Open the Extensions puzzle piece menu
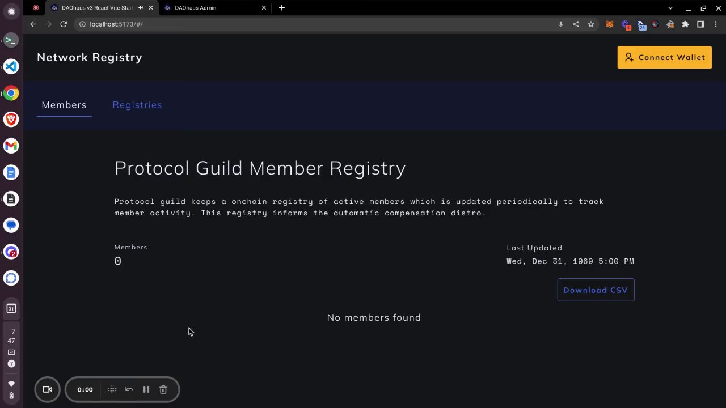Viewport: 726px width, 408px height. [x=685, y=24]
